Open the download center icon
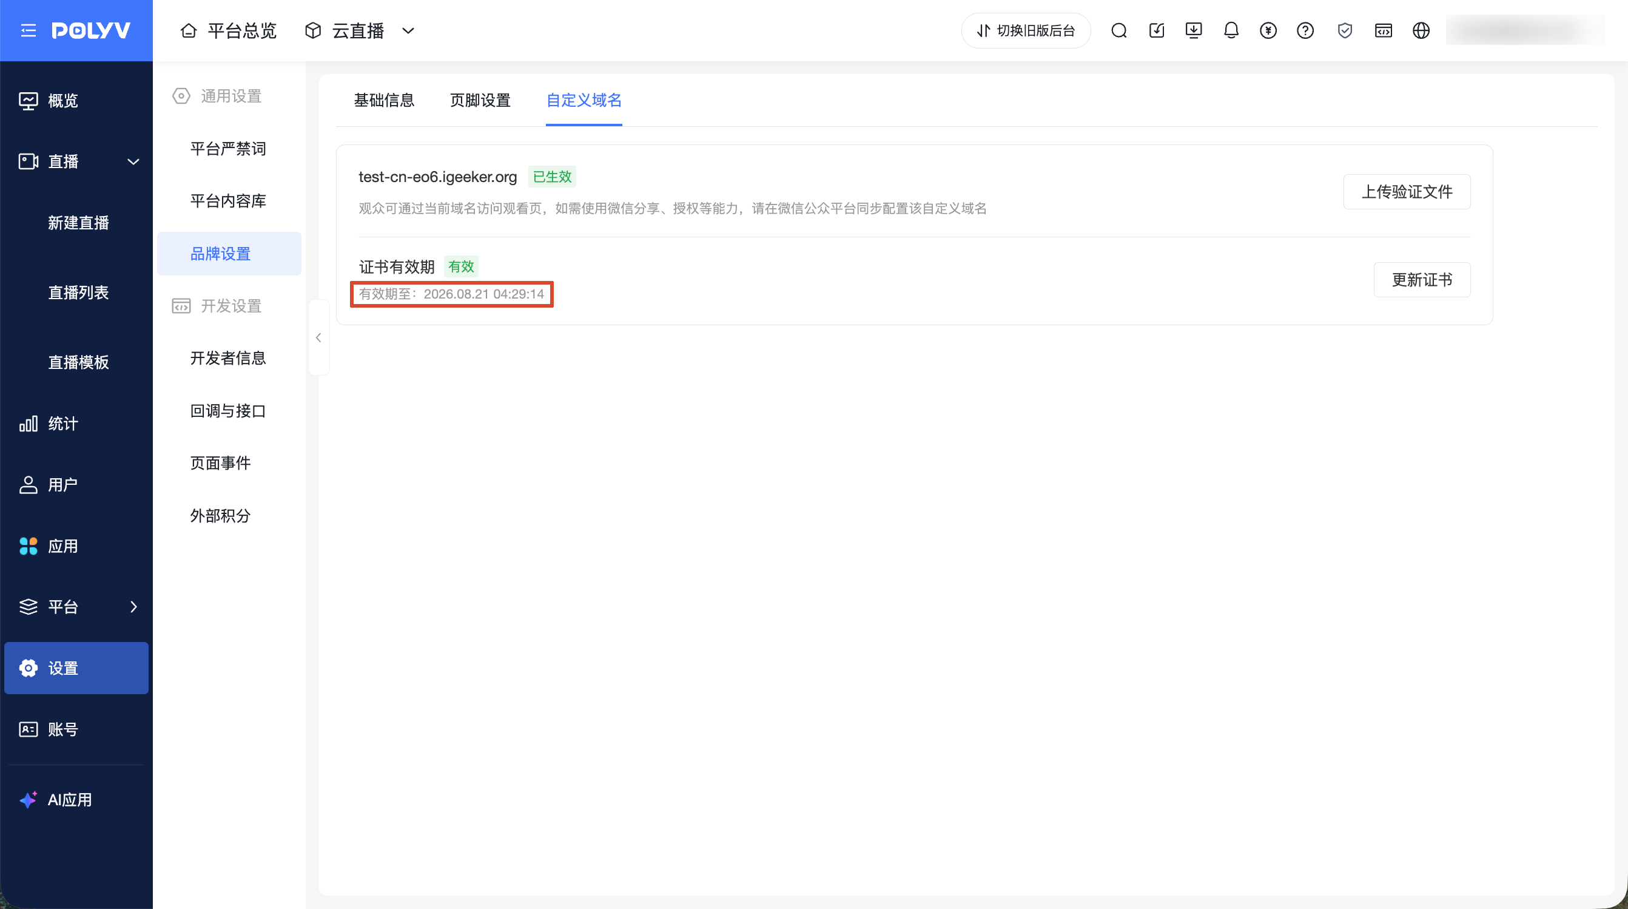The width and height of the screenshot is (1628, 909). pos(1194,30)
